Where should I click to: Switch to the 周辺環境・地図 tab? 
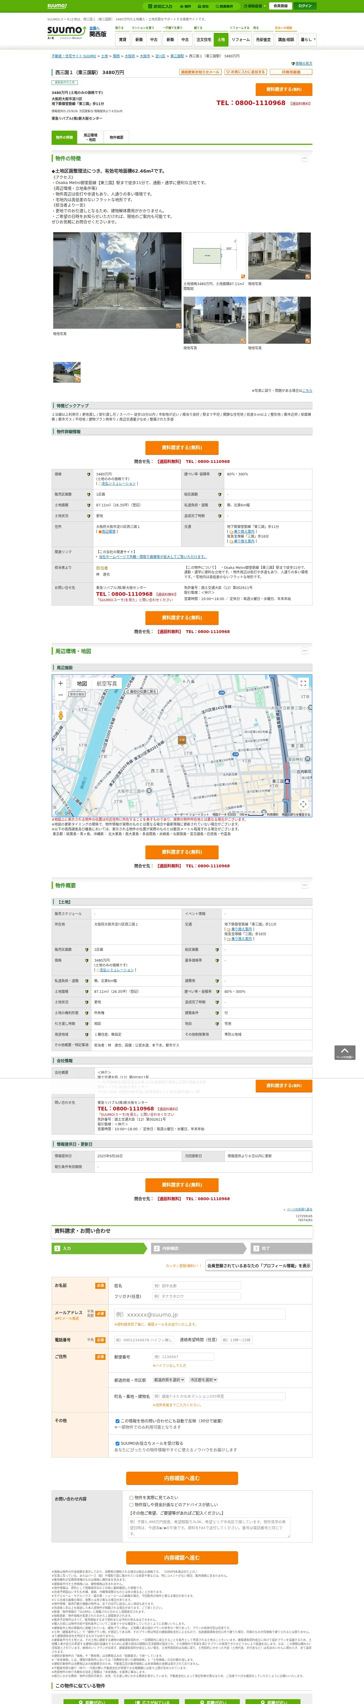tap(90, 137)
